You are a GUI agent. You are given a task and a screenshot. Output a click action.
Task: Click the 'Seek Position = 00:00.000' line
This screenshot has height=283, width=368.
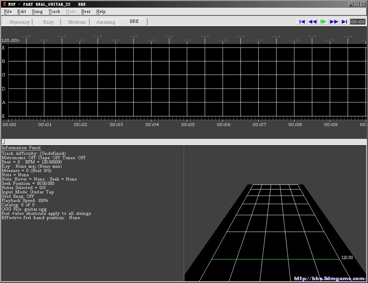click(28, 183)
